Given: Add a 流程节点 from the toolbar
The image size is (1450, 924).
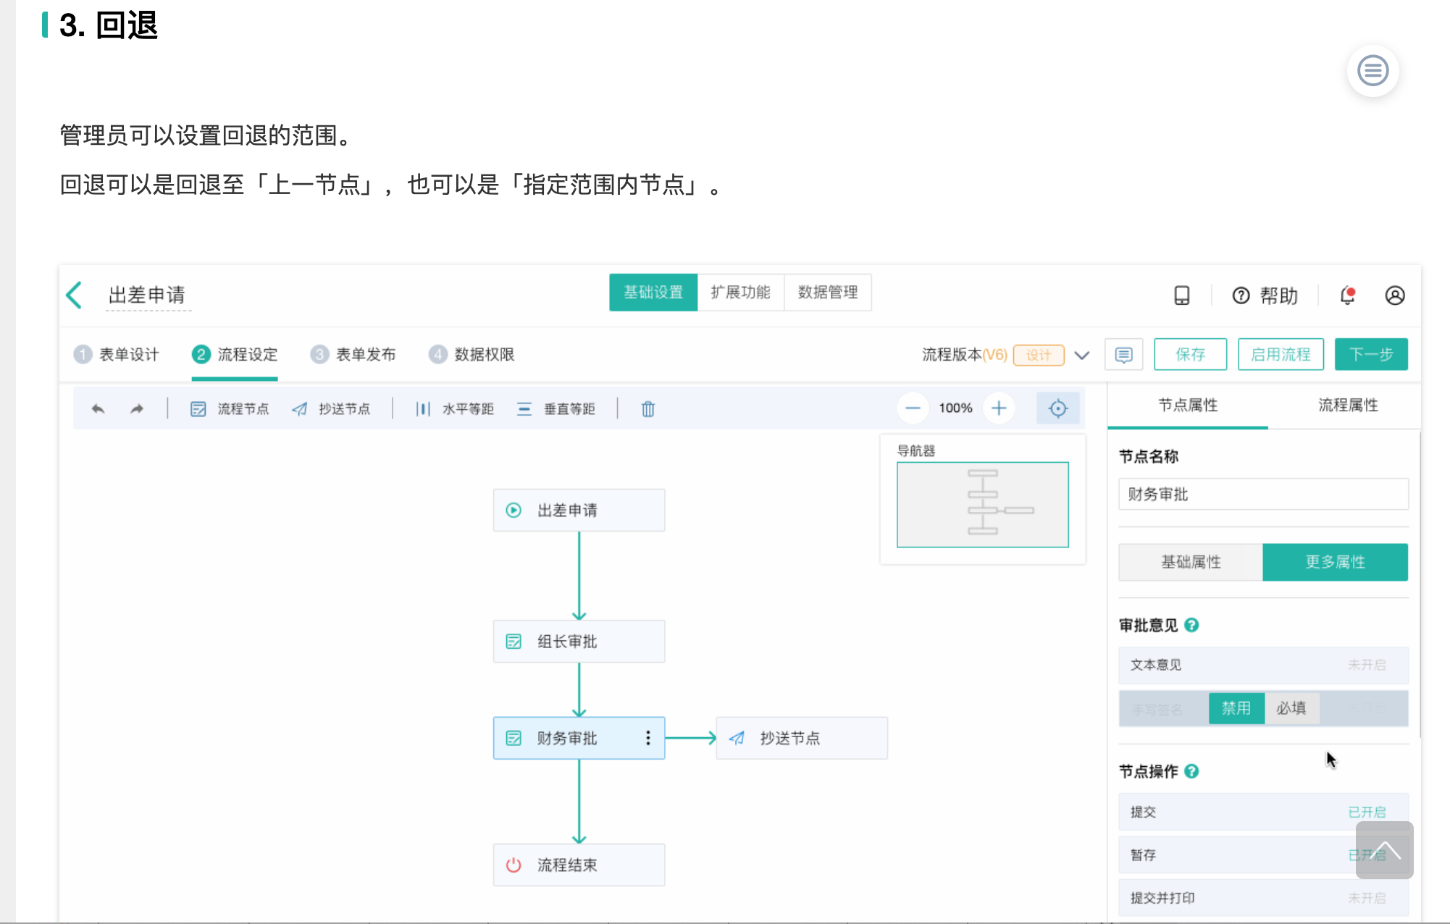Looking at the screenshot, I should pos(230,408).
